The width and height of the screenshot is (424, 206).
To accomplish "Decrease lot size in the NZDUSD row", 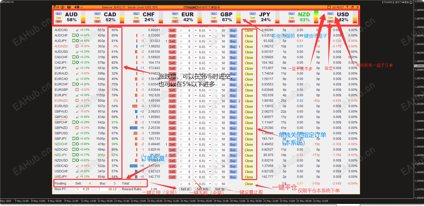I will (196, 161).
